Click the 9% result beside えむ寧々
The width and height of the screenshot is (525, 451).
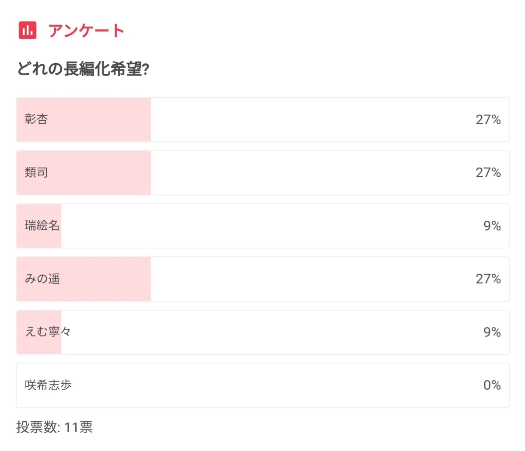[x=492, y=332]
